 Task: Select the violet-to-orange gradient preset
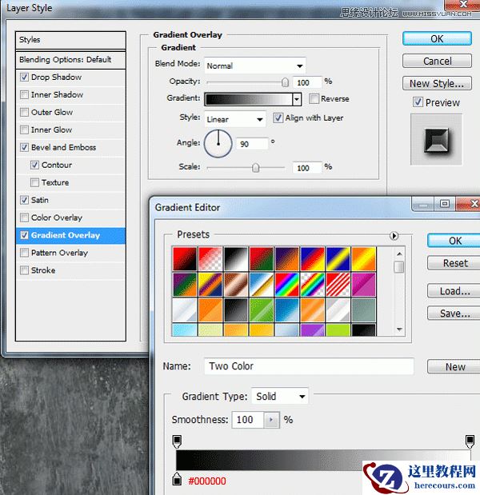pos(286,258)
